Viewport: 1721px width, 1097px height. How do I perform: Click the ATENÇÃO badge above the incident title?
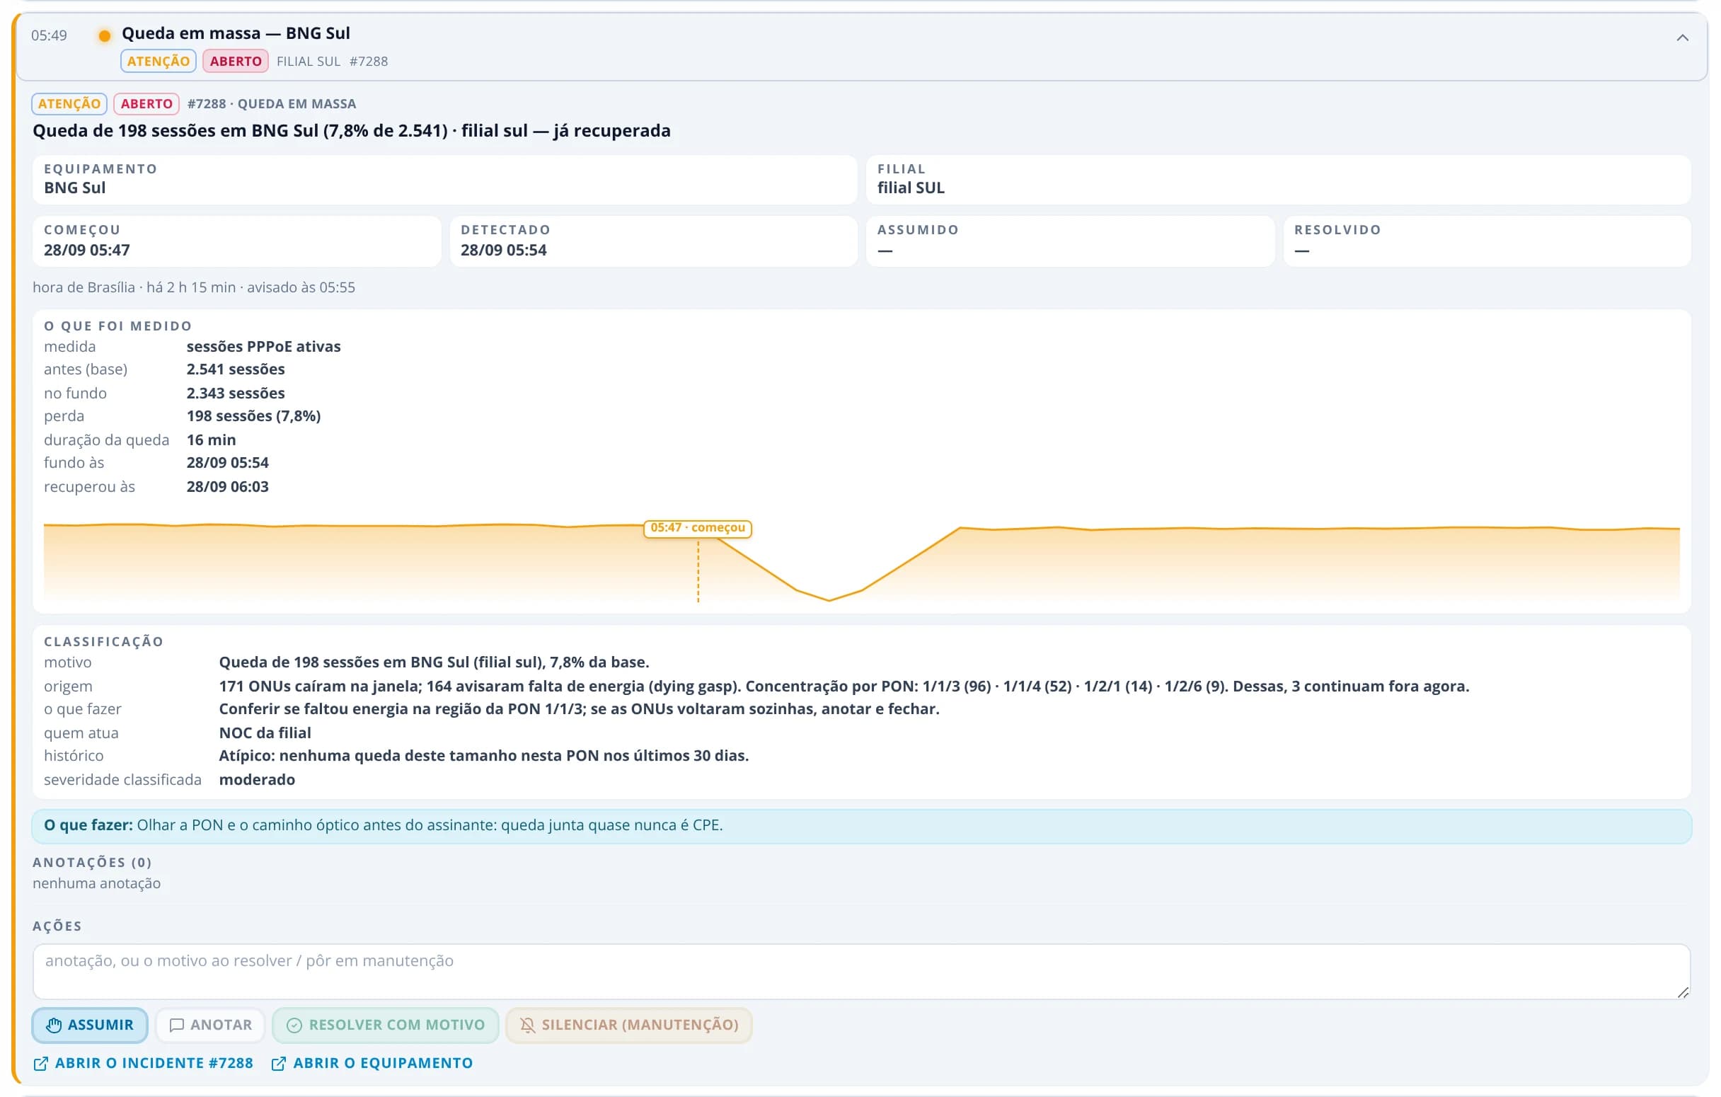pyautogui.click(x=69, y=103)
